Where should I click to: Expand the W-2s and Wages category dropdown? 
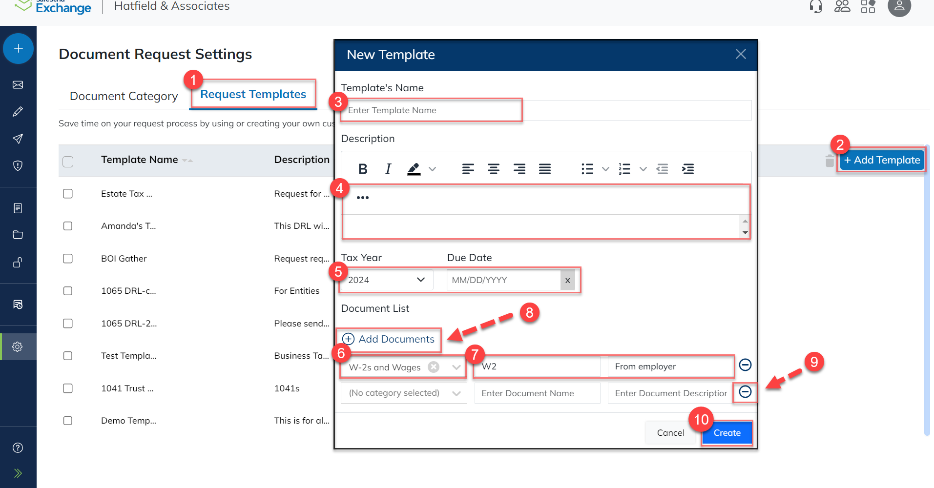coord(456,367)
